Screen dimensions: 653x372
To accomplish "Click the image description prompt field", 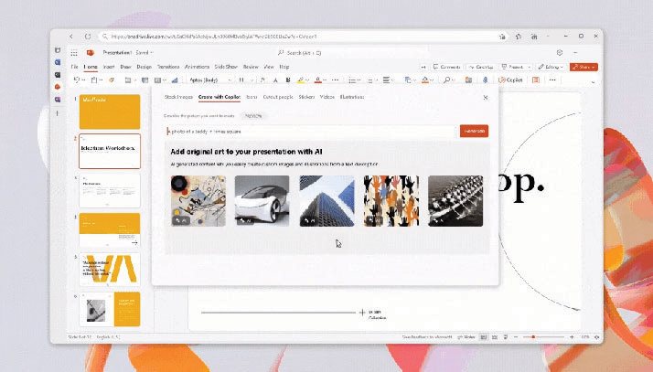I will pyautogui.click(x=311, y=131).
